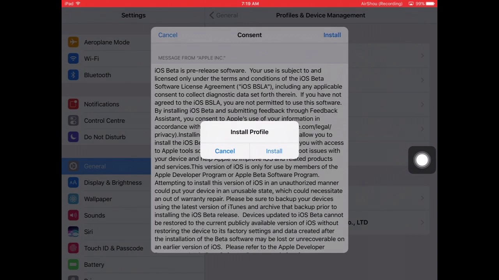Tap the Wi-Fi status bar icon
The height and width of the screenshot is (280, 499).
[78, 3]
